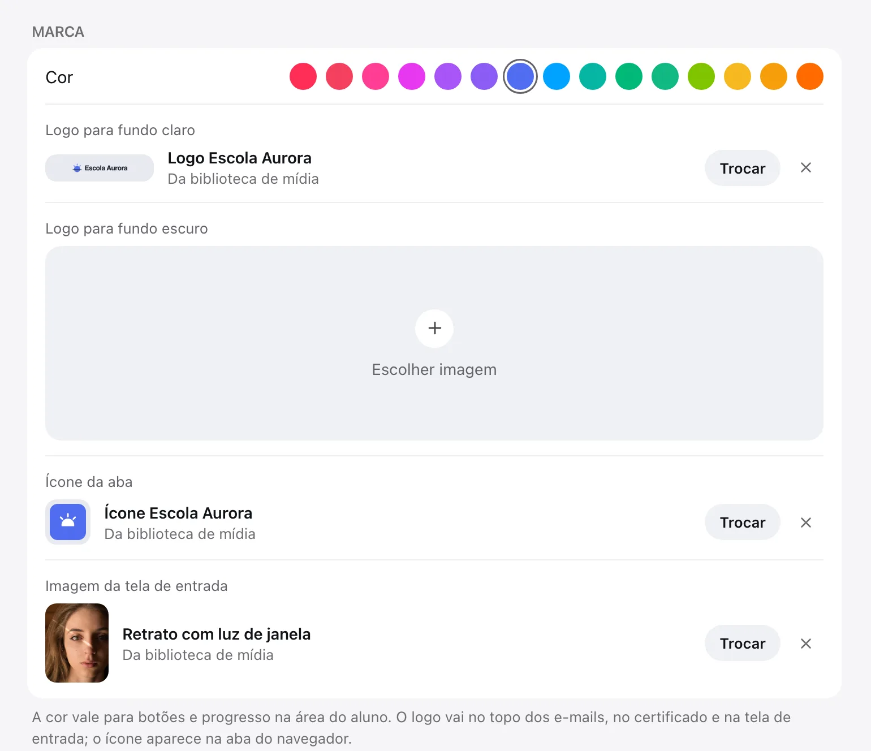Image resolution: width=871 pixels, height=751 pixels.
Task: Click the "Cor" row label
Action: click(x=59, y=77)
